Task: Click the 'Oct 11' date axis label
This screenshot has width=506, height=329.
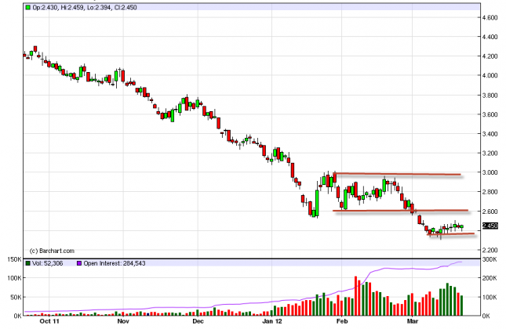Action: [49, 321]
